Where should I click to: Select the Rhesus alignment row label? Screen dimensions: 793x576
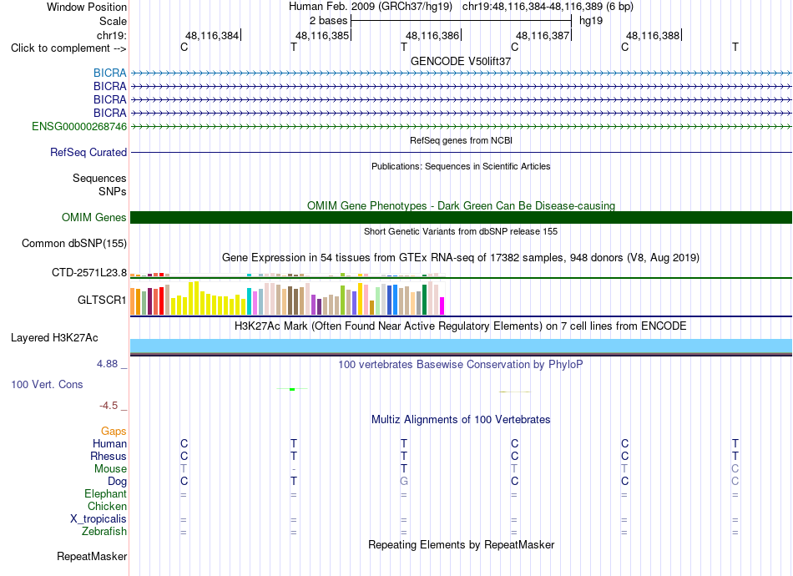coord(109,456)
